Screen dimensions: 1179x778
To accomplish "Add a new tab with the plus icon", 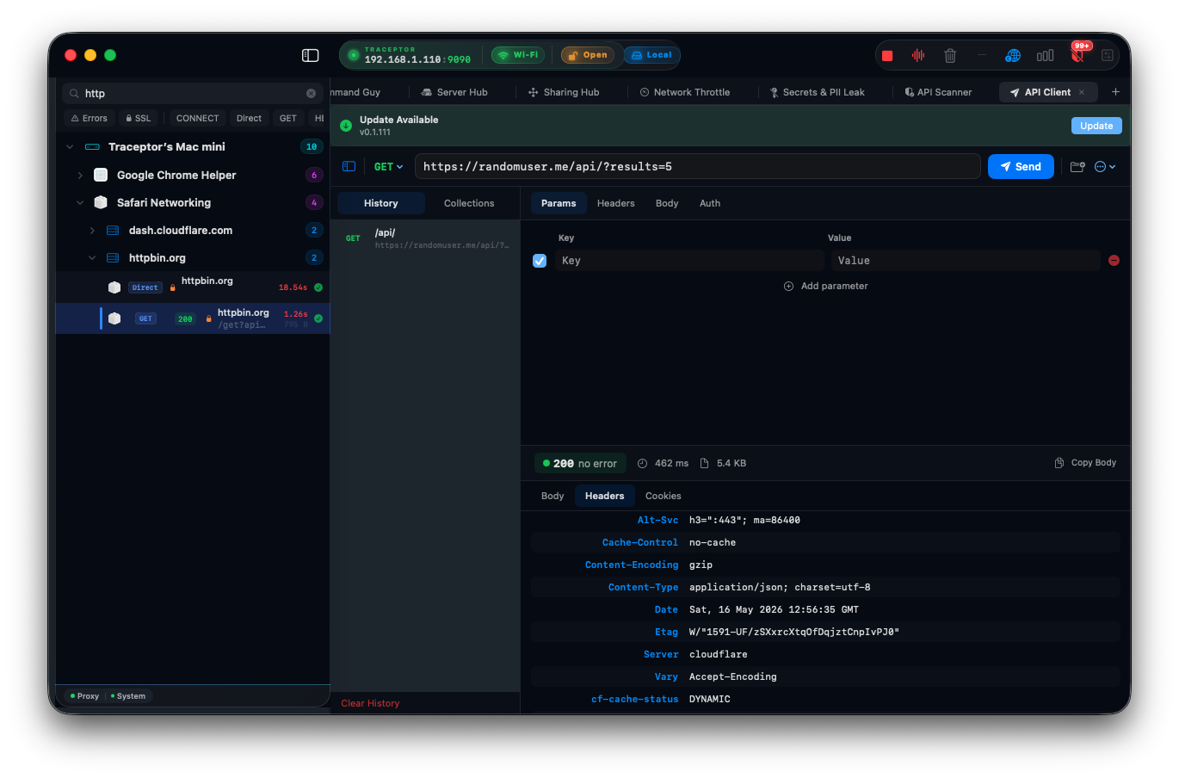I will (x=1115, y=92).
